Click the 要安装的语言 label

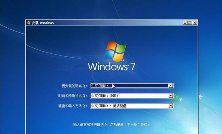tap(75, 86)
